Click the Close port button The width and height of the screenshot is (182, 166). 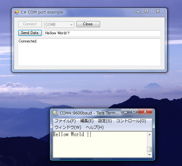click(x=88, y=24)
